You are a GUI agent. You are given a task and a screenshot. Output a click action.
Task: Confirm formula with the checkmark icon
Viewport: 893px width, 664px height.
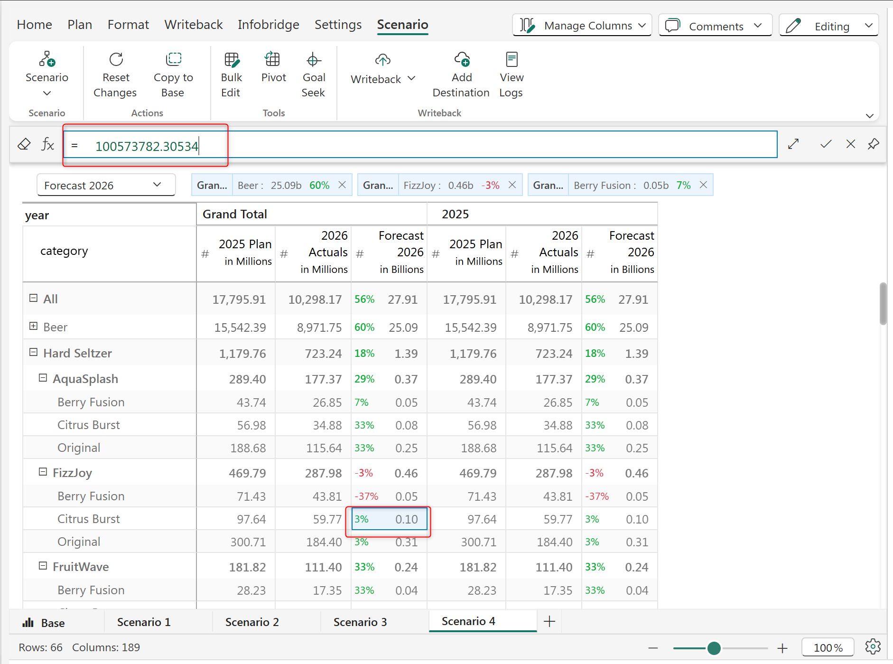[826, 144]
